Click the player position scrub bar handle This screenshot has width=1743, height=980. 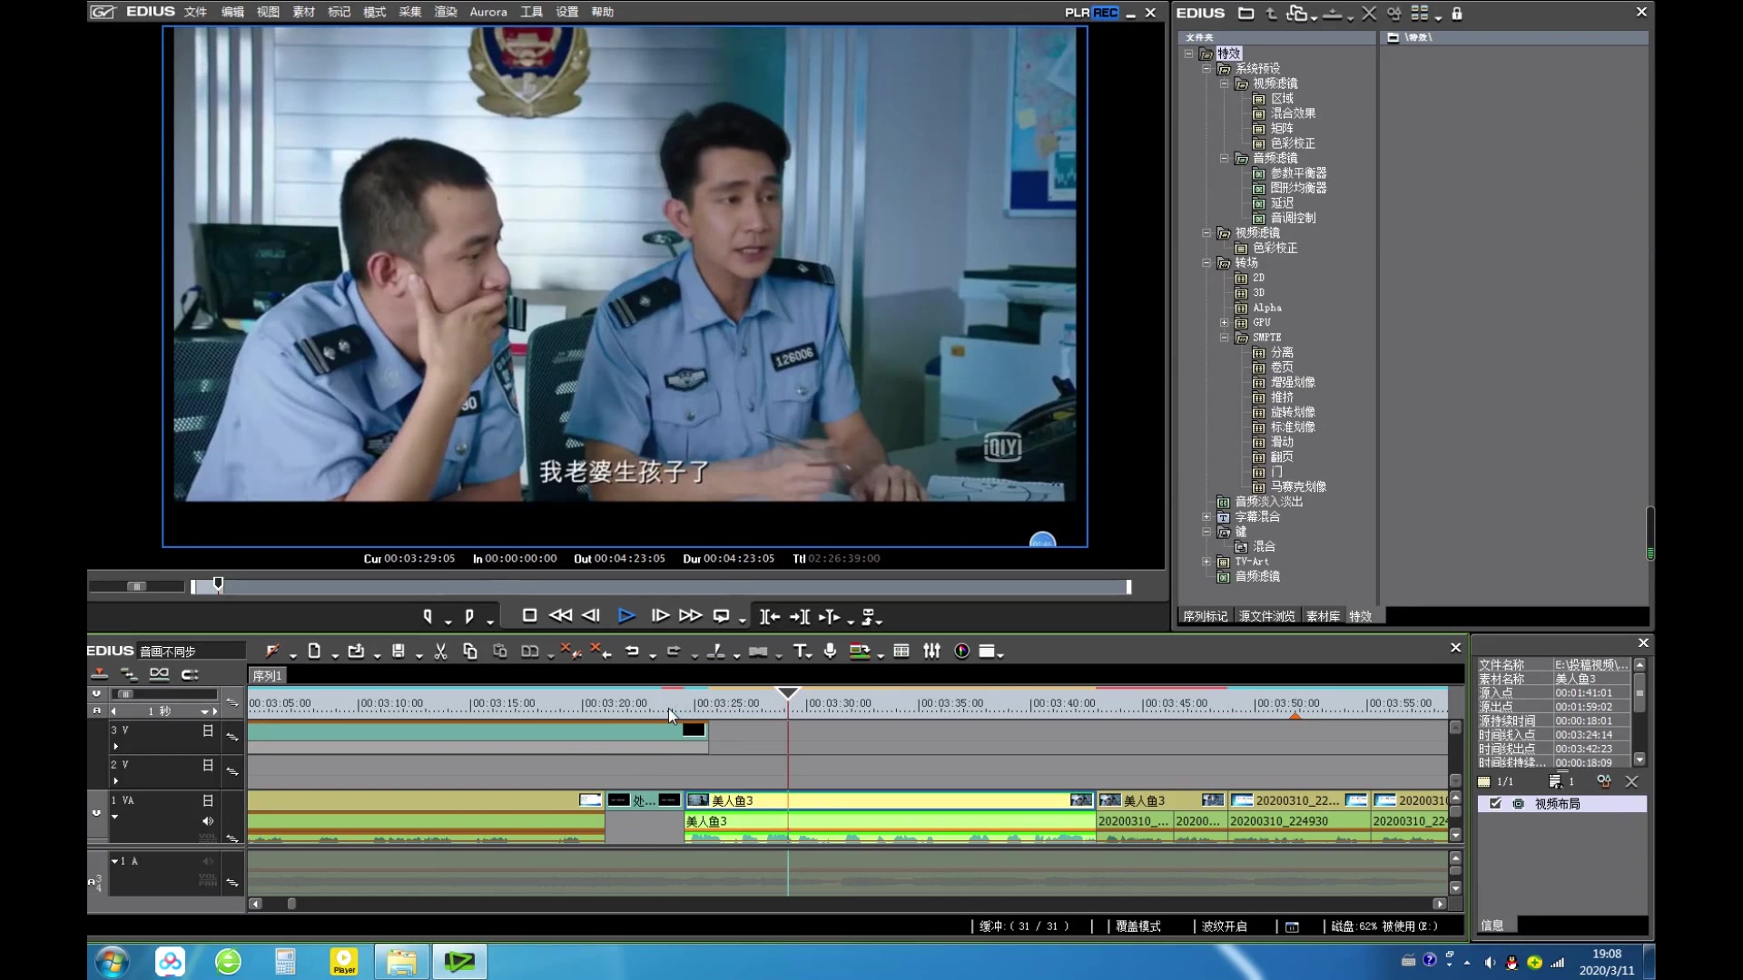pos(218,583)
